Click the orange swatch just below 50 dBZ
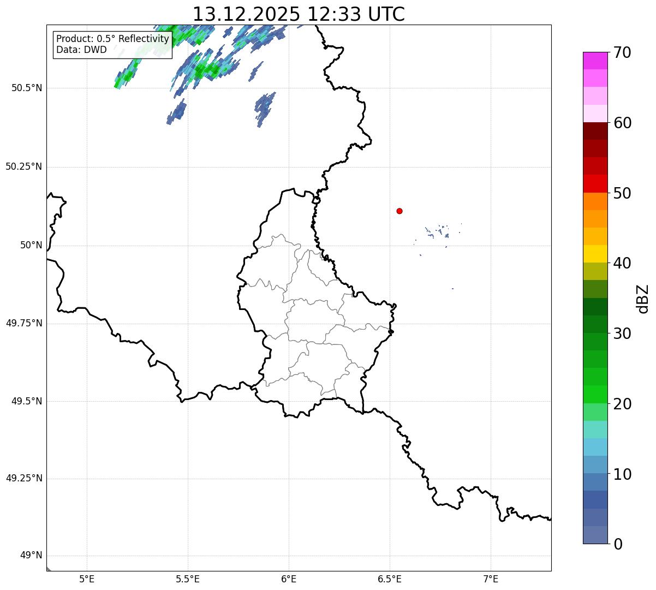 [x=595, y=201]
